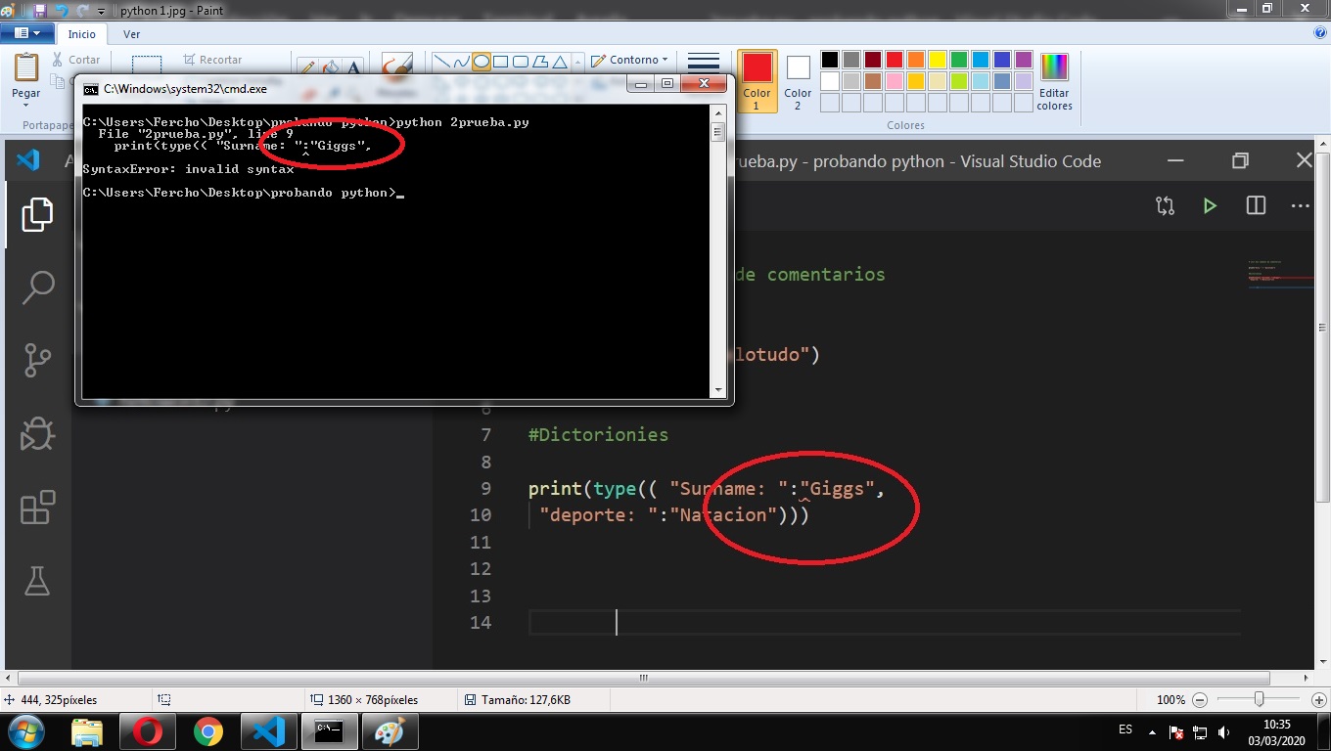Click the Split Editor icon in VS Code
1331x751 pixels.
(1256, 205)
